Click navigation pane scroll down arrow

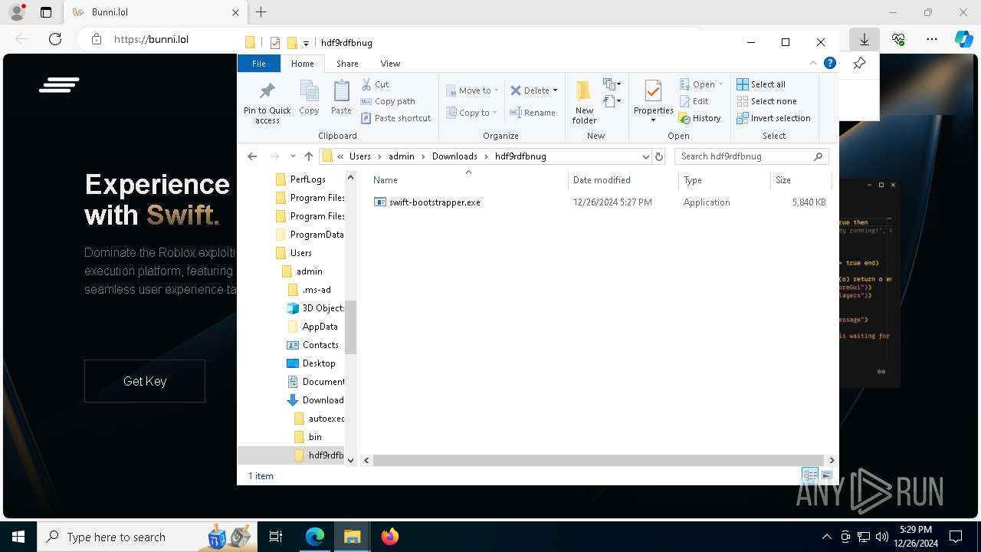351,460
